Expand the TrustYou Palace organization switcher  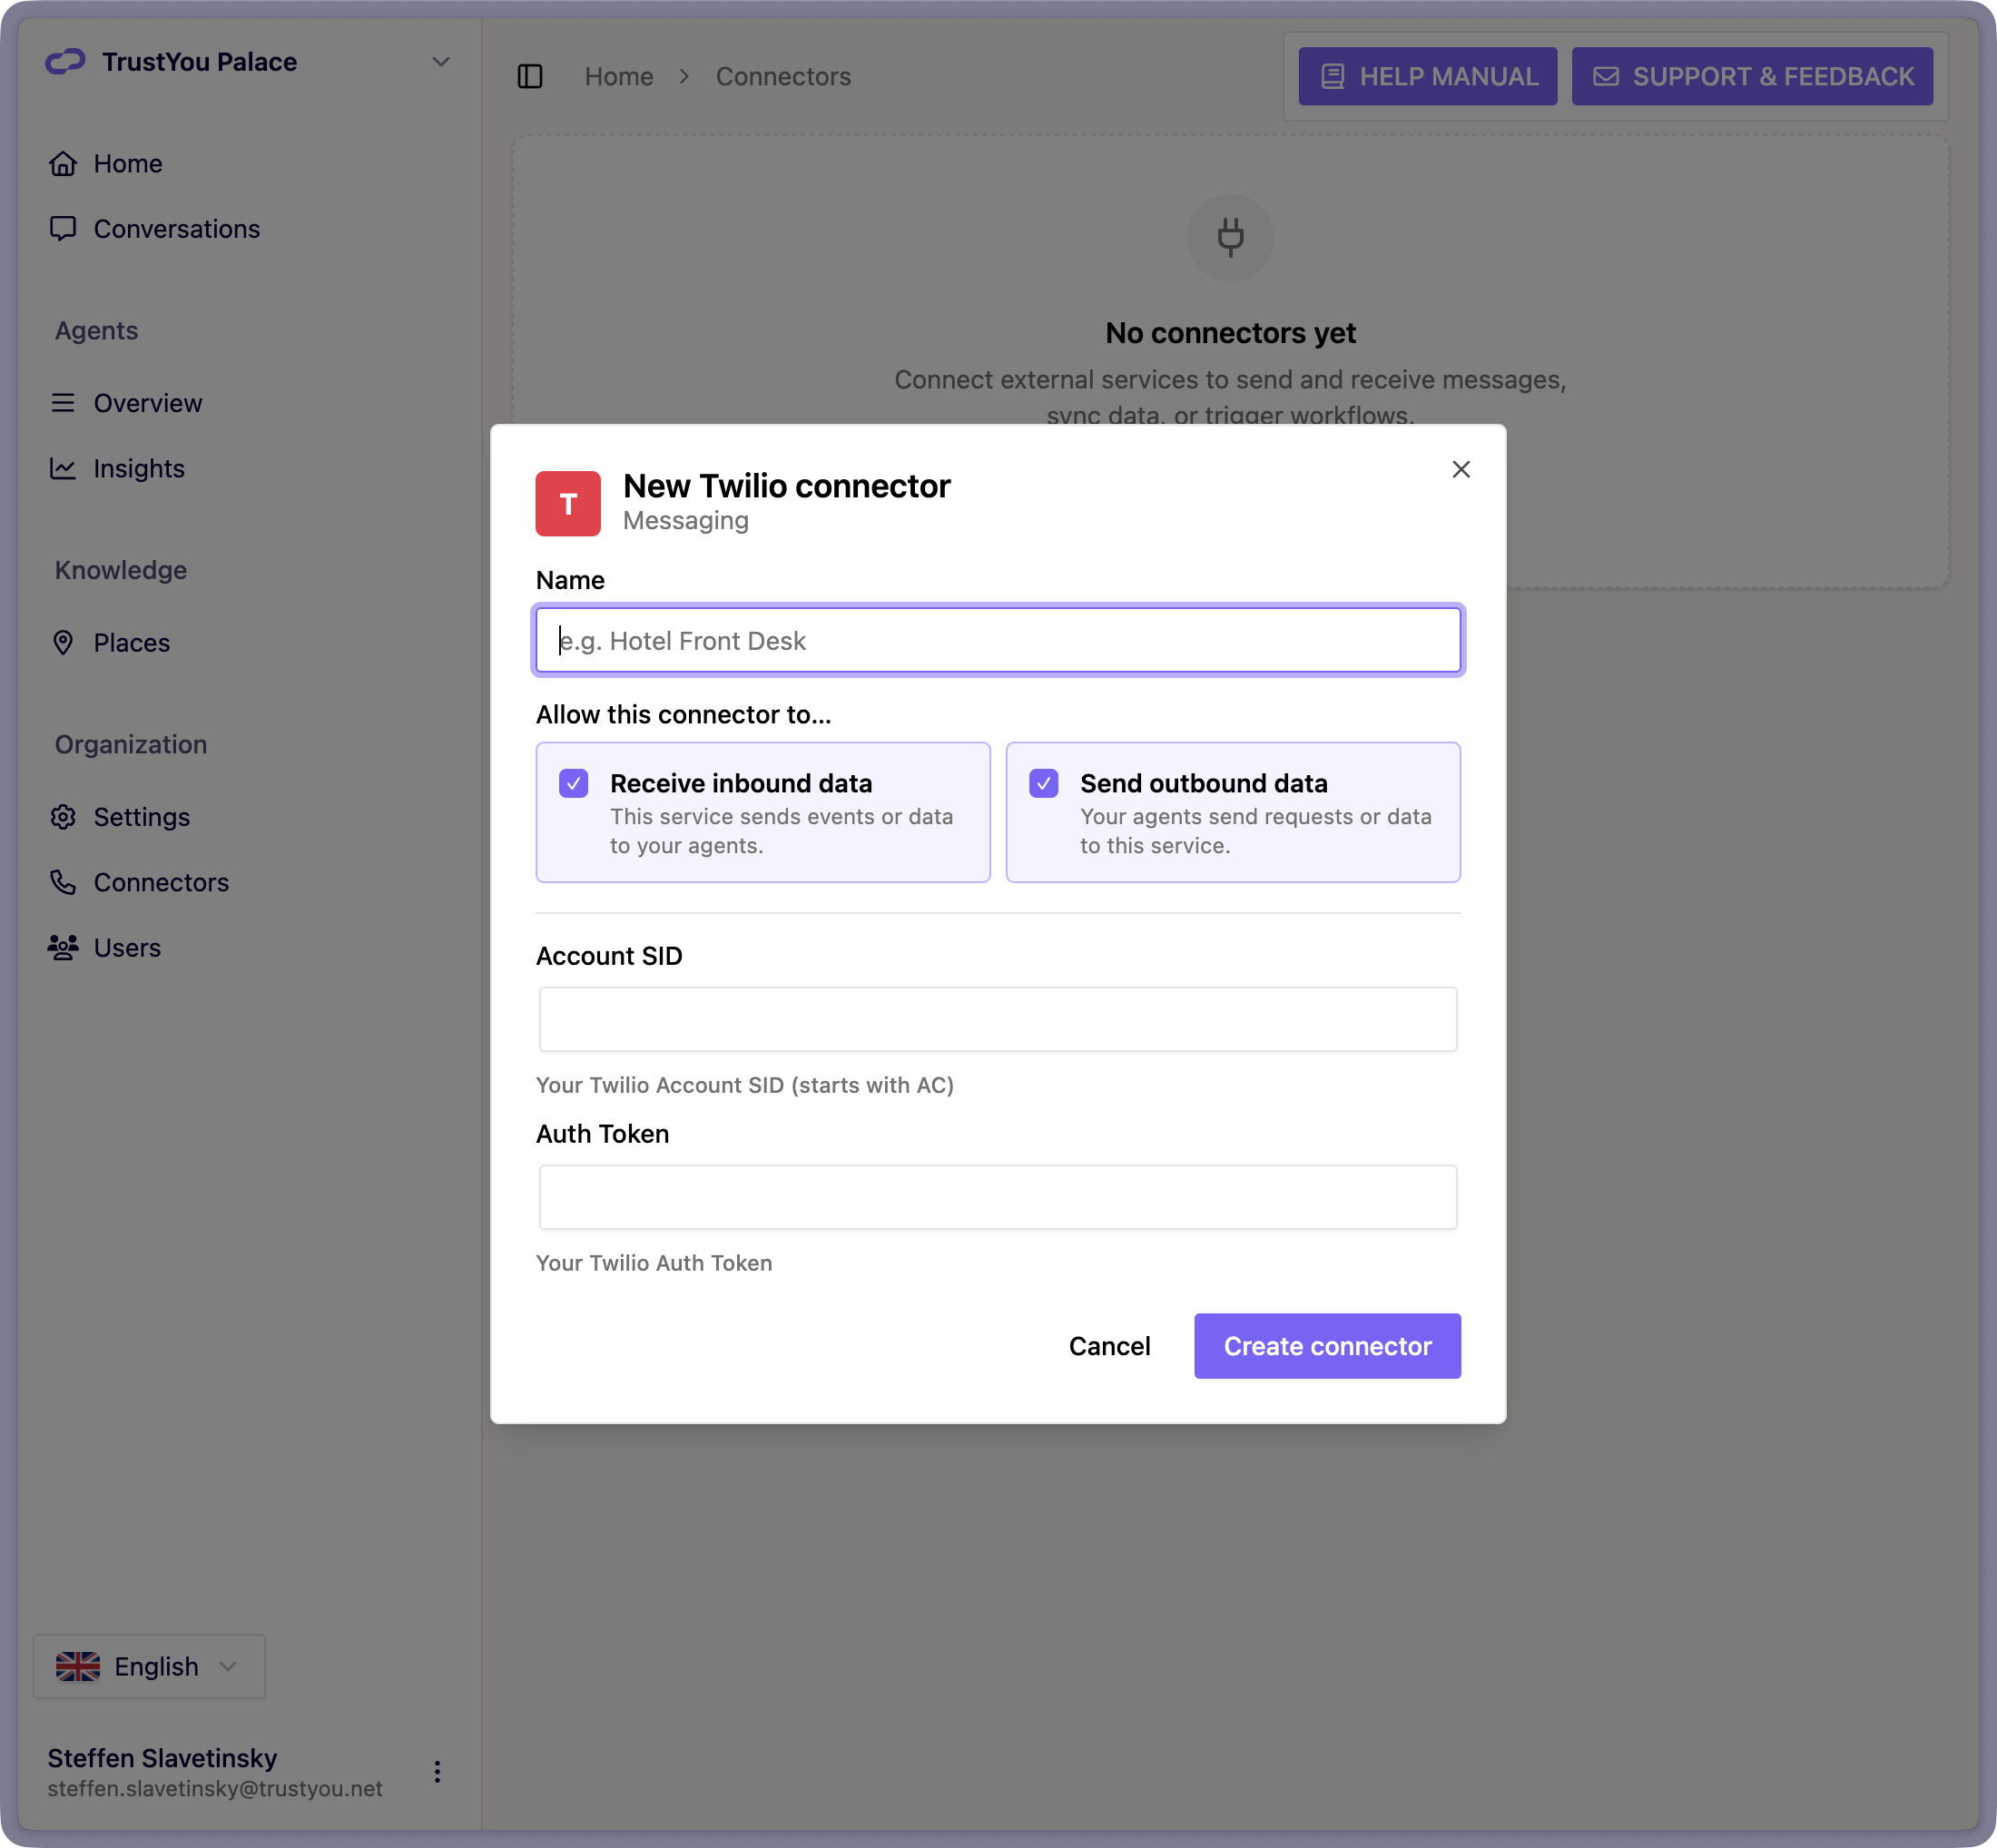(440, 62)
